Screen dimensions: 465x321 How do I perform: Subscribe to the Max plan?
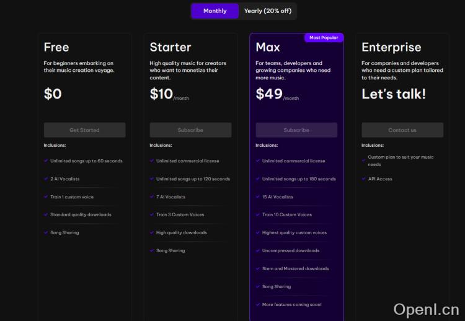pyautogui.click(x=296, y=130)
